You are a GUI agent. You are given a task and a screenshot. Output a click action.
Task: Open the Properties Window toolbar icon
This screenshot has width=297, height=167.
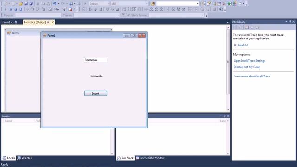pyautogui.click(x=209, y=4)
